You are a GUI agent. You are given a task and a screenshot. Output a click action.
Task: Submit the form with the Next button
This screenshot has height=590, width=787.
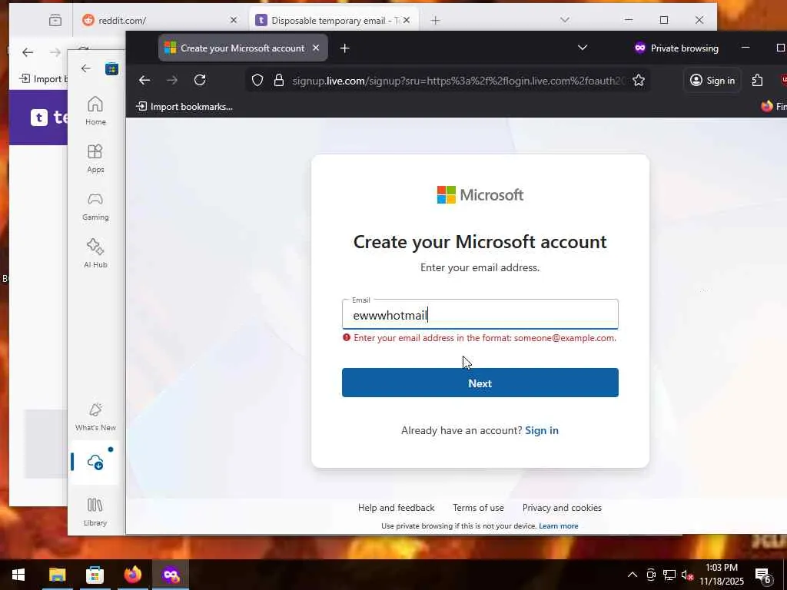tap(480, 383)
